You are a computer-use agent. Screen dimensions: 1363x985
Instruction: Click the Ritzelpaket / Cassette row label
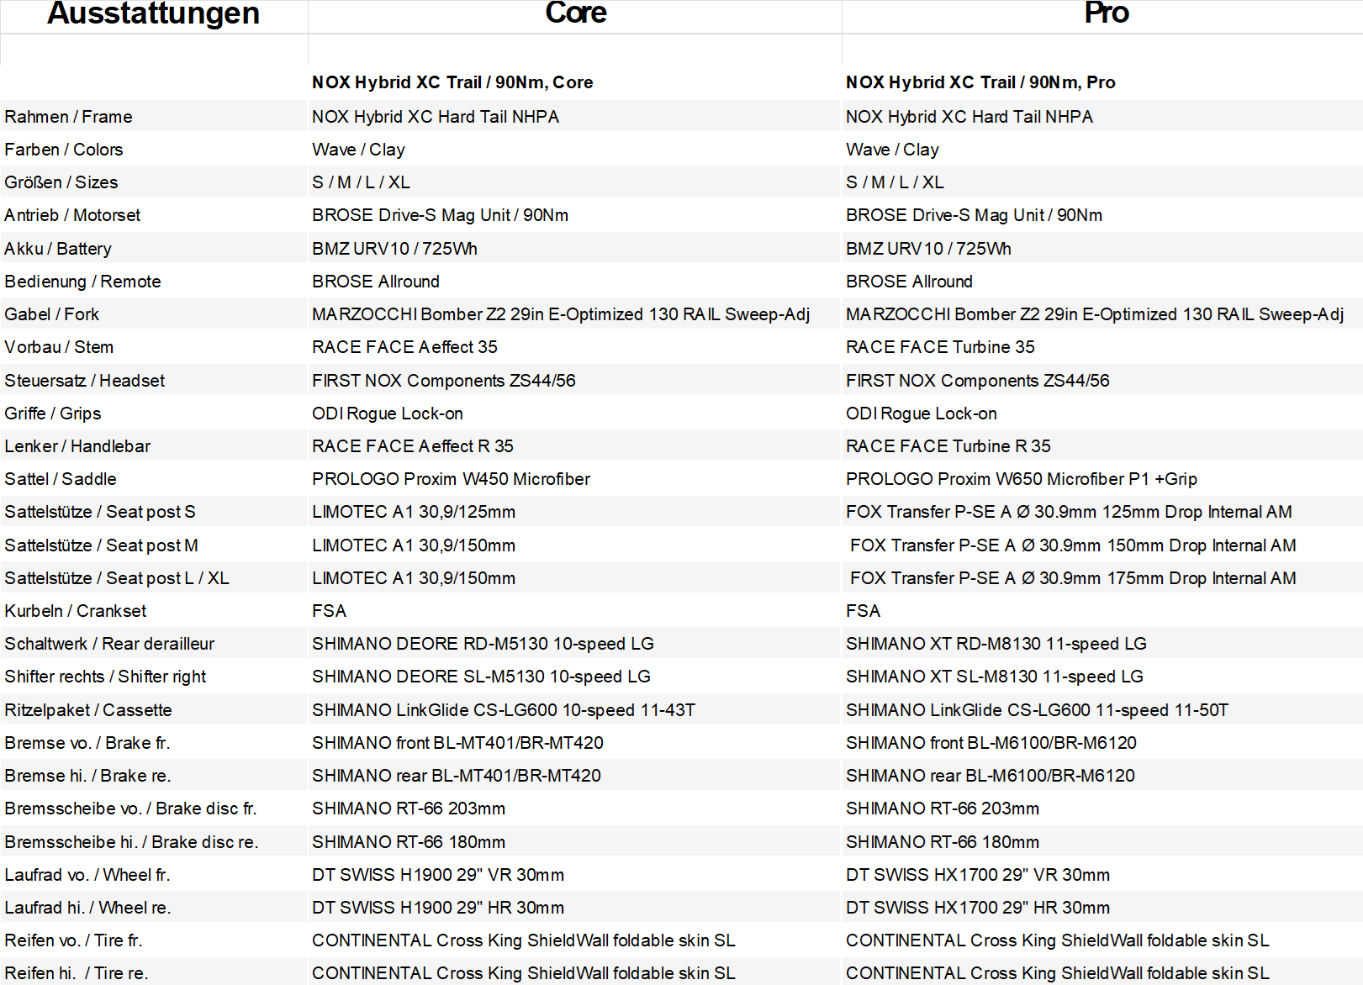click(x=88, y=710)
